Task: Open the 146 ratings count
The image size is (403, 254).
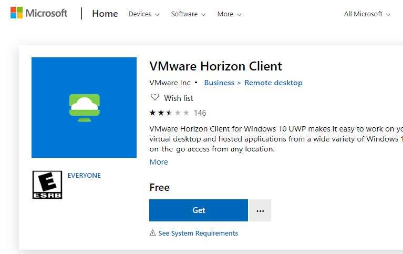Action: tap(200, 113)
